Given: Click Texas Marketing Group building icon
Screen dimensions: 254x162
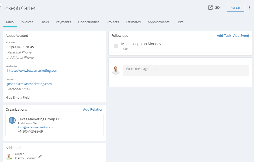Looking at the screenshot, I should point(12,120).
